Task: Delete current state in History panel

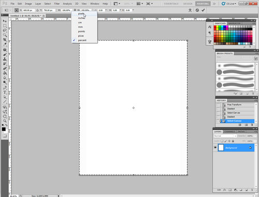Action: pyautogui.click(x=252, y=125)
